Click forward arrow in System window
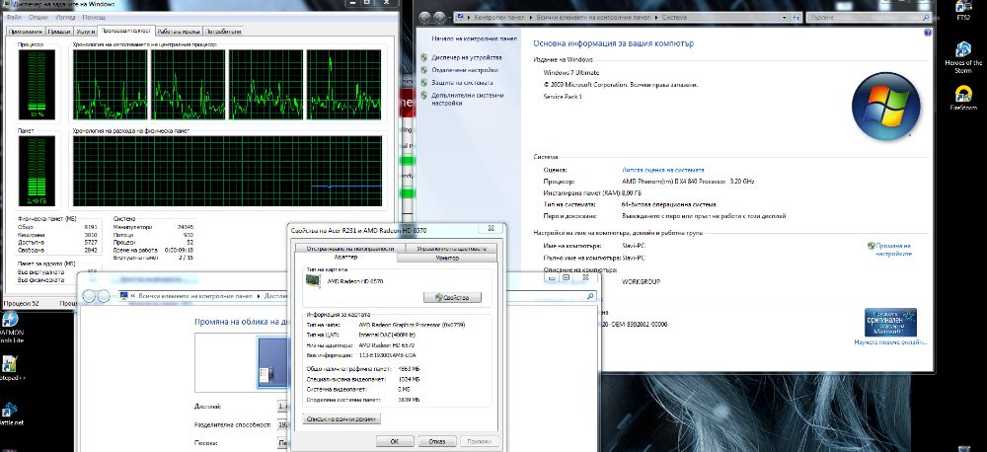 [440, 18]
